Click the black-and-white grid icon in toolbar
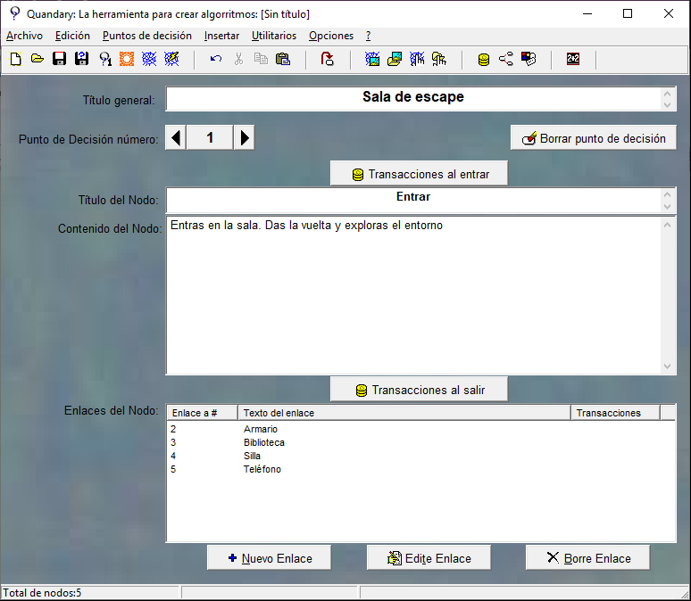 [573, 60]
